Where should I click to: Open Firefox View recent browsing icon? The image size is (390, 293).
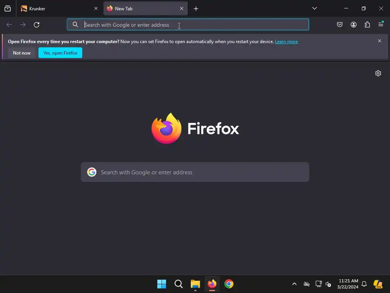[8, 8]
